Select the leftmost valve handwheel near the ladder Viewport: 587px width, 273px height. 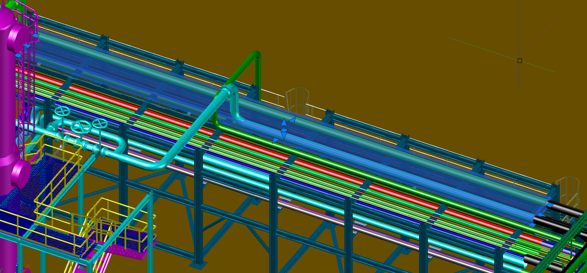pyautogui.click(x=62, y=111)
